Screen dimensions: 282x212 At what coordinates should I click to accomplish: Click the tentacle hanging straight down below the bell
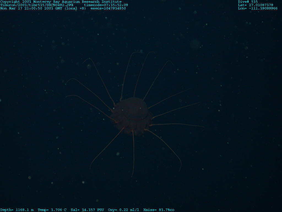point(134,155)
